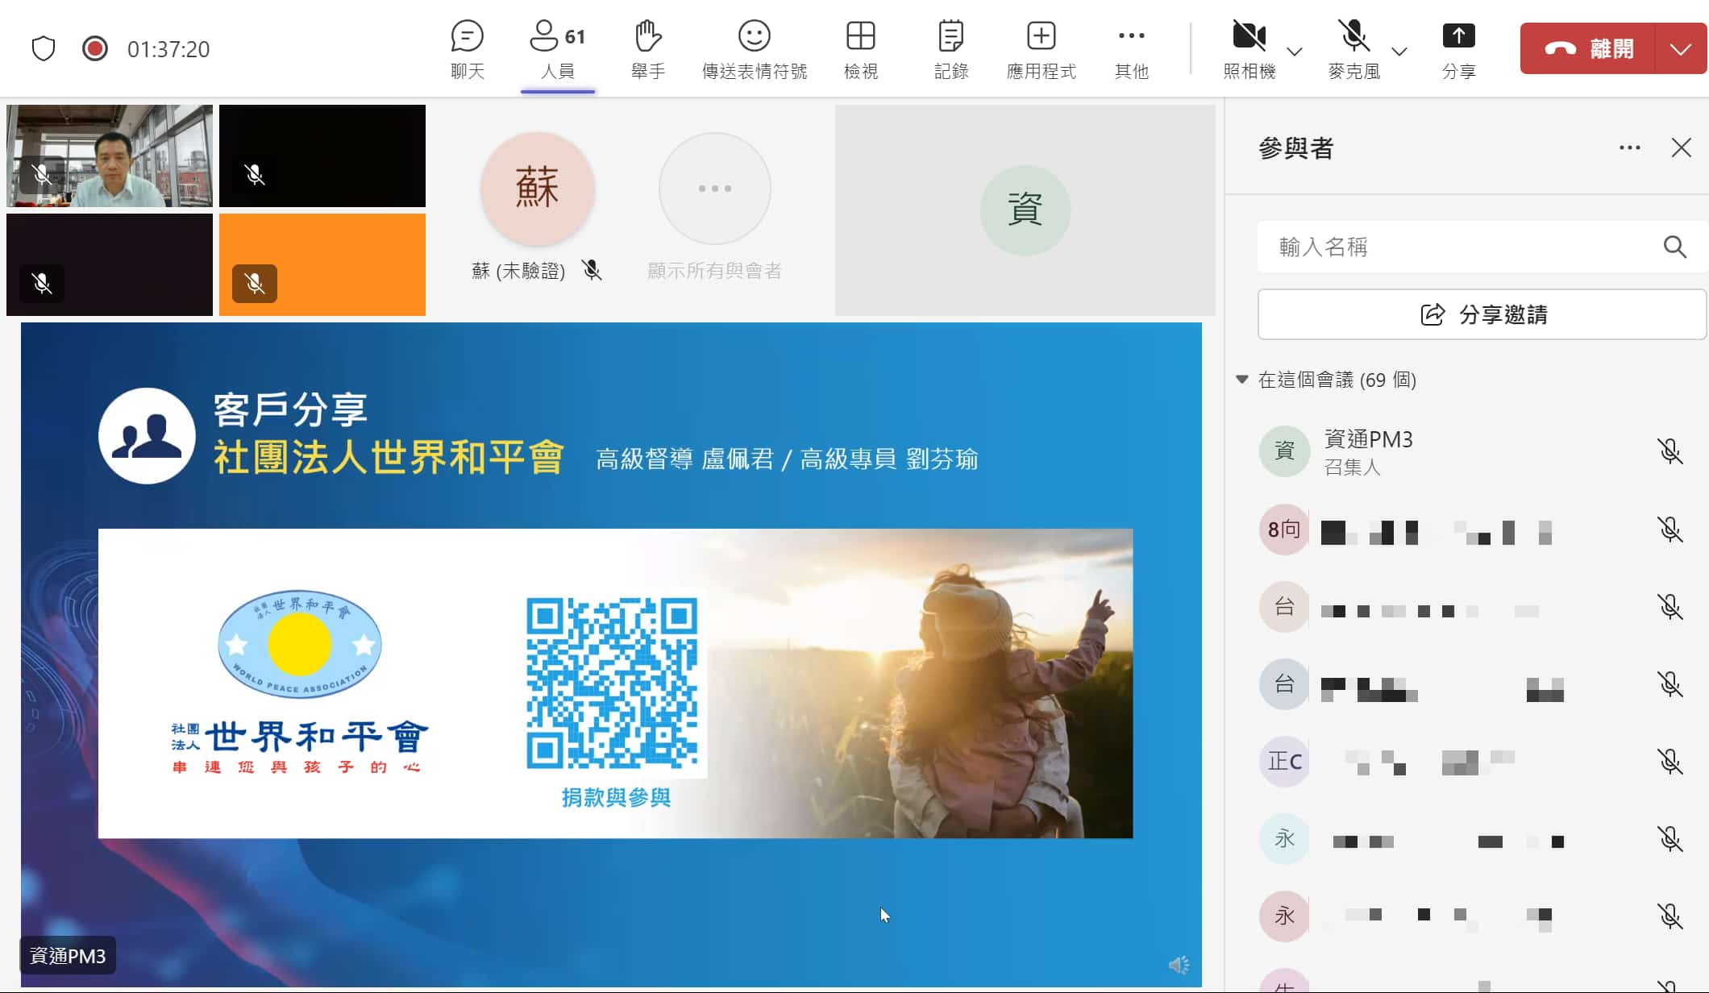The height and width of the screenshot is (993, 1709).
Task: Select the 正C participant avatar
Action: (x=1284, y=761)
